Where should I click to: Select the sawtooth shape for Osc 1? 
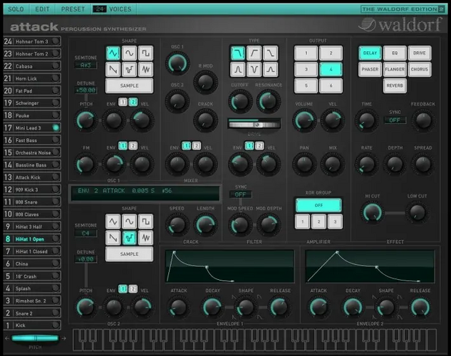pos(113,69)
